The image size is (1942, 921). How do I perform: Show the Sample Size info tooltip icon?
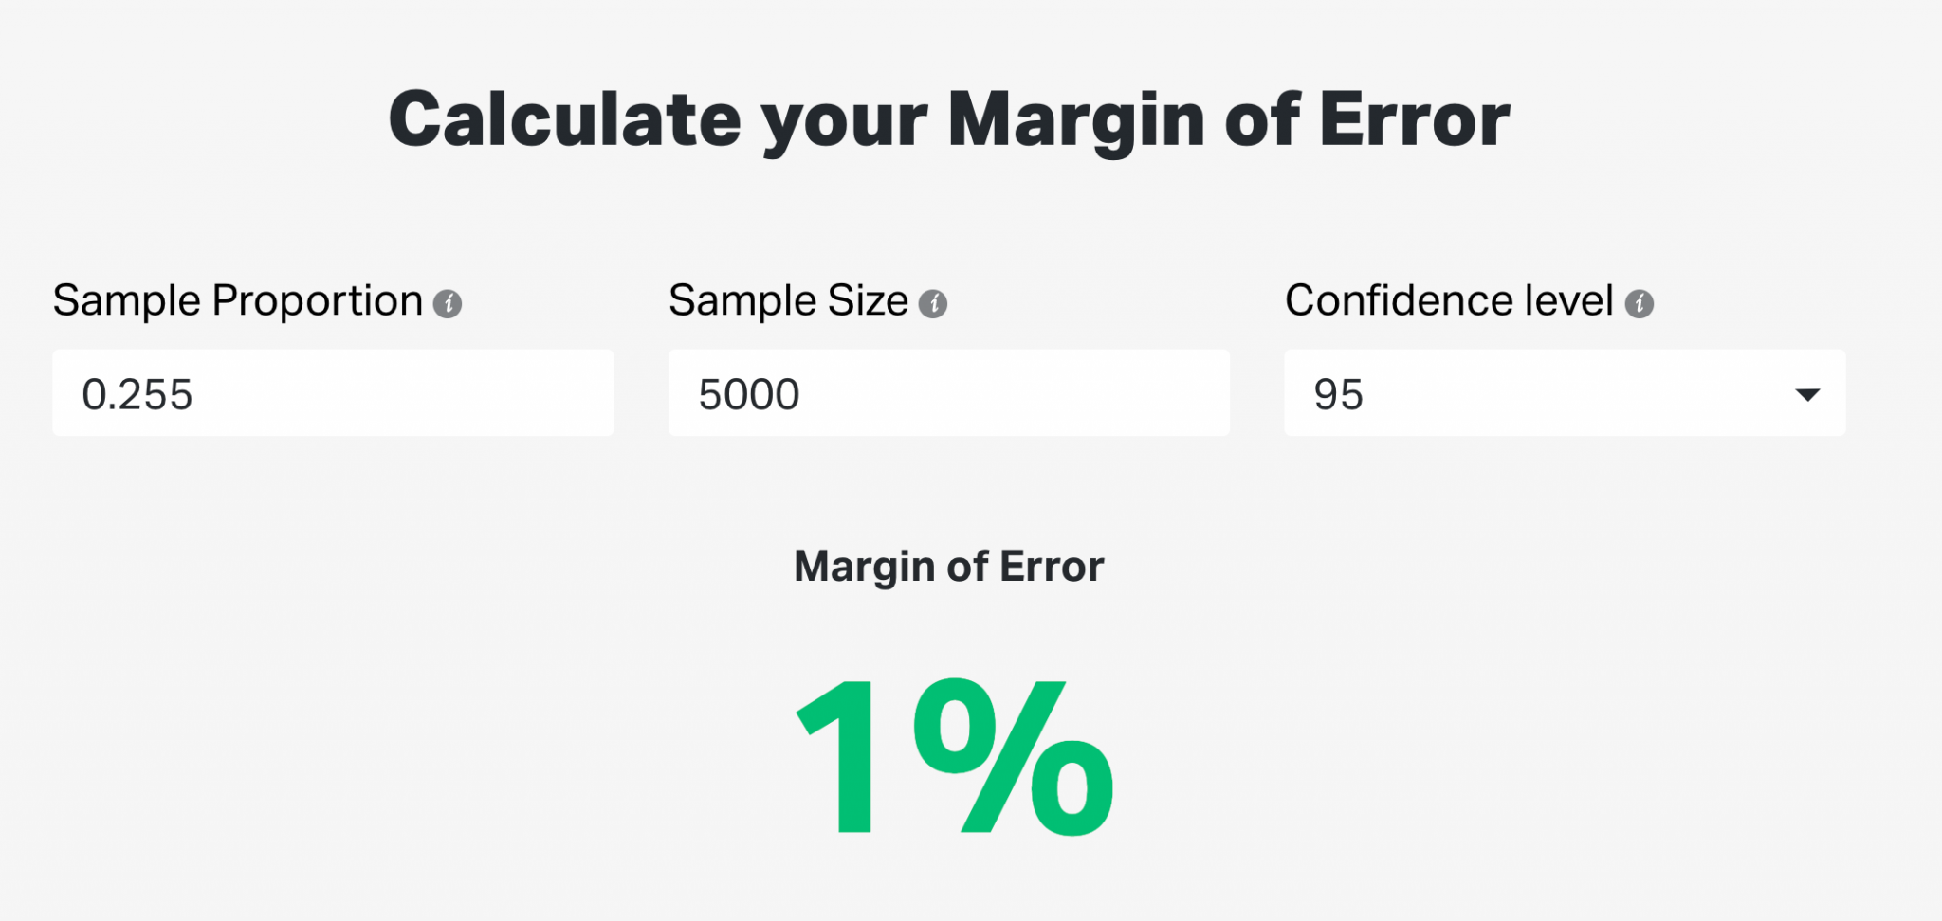(x=933, y=304)
